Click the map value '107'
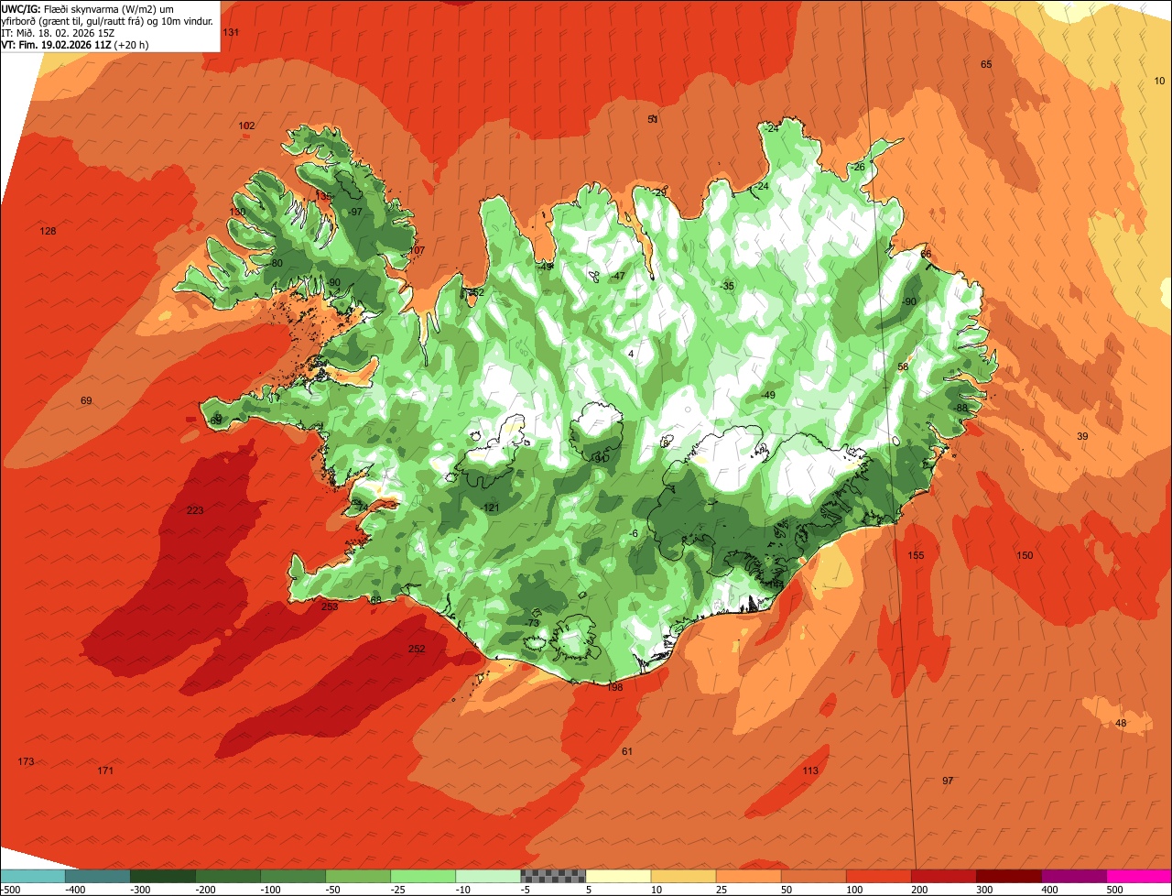The height and width of the screenshot is (896, 1172). tap(417, 250)
